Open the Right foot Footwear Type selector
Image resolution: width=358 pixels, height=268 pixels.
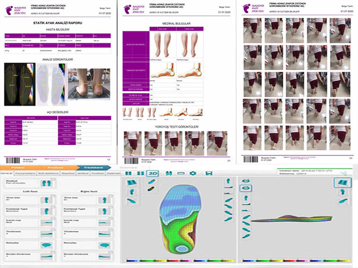coord(103,211)
